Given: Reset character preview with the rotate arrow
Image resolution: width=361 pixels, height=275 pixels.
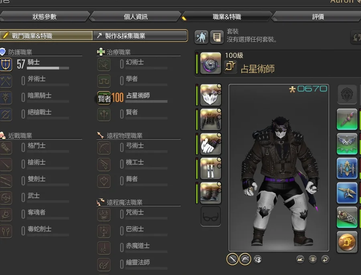Looking at the screenshot, I should click(325, 259).
